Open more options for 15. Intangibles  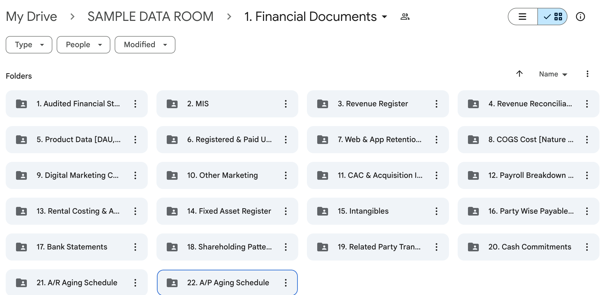coord(436,211)
